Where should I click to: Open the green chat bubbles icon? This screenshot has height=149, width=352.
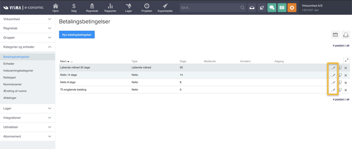[272, 8]
